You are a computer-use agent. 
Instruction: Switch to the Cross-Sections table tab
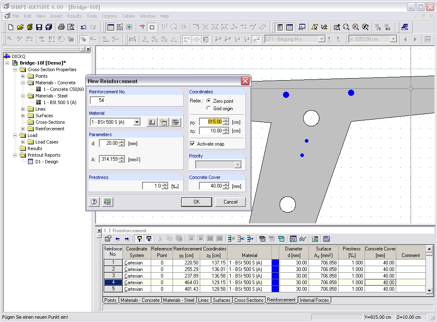(249, 300)
